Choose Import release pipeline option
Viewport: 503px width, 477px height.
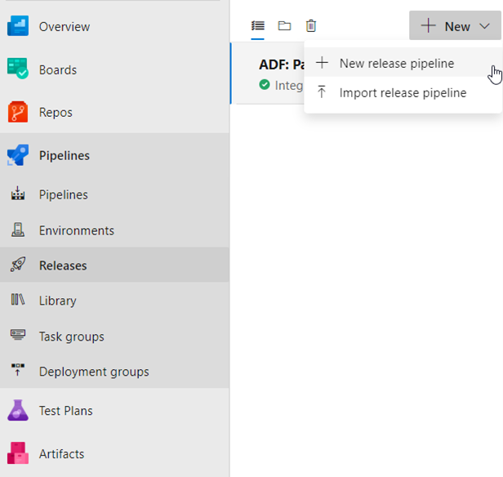[403, 92]
